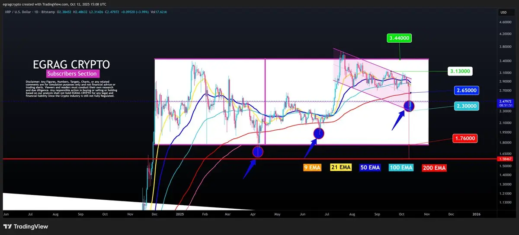The width and height of the screenshot is (519, 235).
Task: Click the 2.10000 price axis tick
Action: pos(506,122)
